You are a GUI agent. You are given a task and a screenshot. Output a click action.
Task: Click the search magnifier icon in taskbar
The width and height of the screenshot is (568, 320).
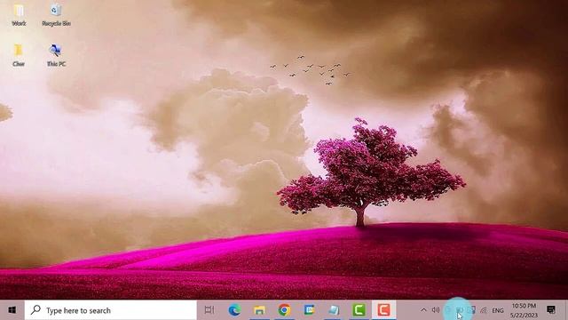(35, 310)
